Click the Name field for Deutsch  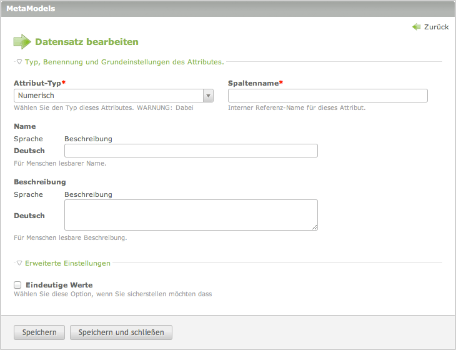[x=191, y=151]
